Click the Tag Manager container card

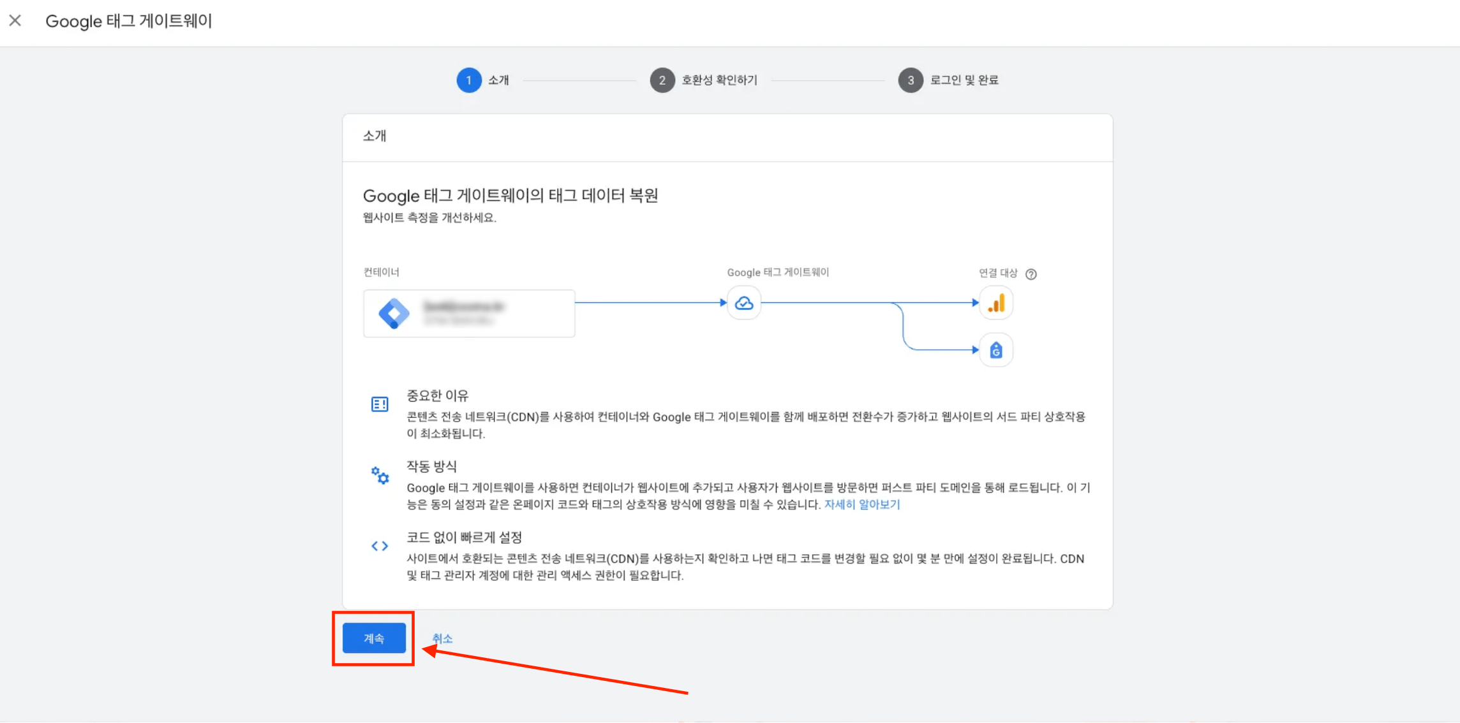click(x=469, y=314)
